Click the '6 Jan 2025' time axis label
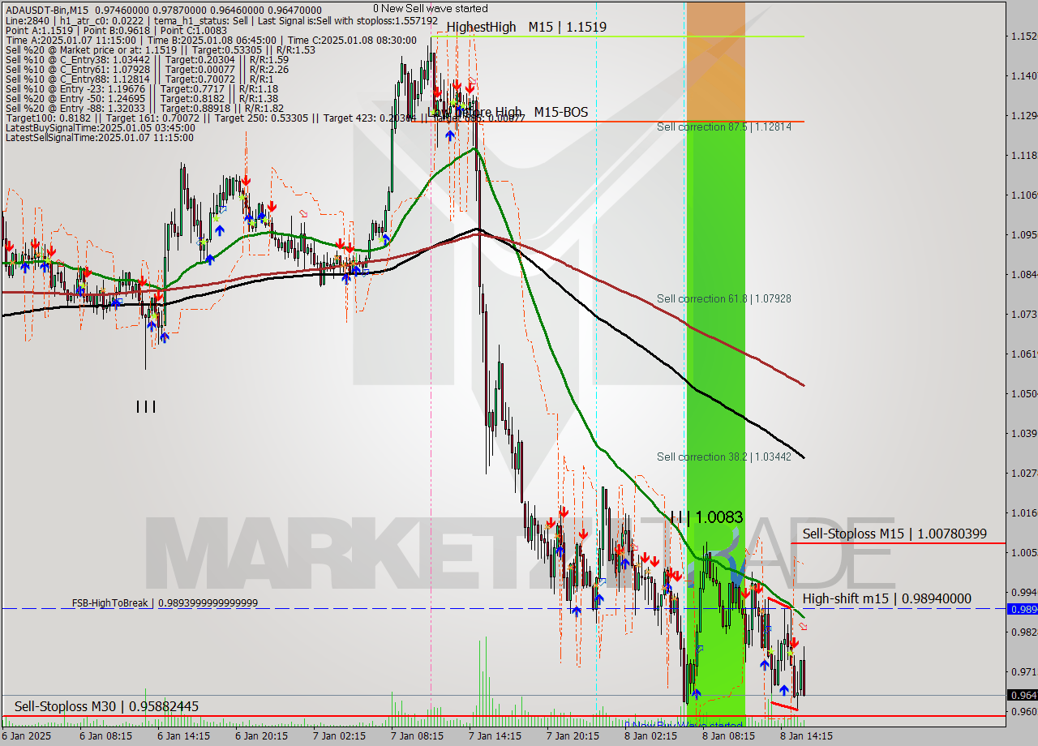The height and width of the screenshot is (746, 1038). [x=27, y=736]
